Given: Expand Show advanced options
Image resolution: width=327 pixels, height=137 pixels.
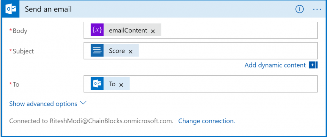Looking at the screenshot, I should 43,104.
